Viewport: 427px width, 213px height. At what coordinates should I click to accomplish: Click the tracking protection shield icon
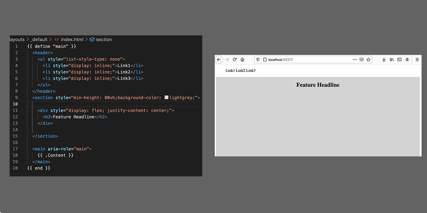click(258, 59)
